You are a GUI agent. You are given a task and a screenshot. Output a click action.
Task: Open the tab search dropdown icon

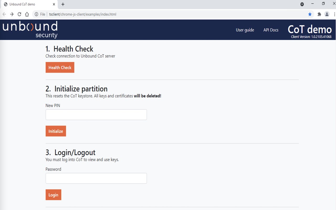(x=302, y=4)
